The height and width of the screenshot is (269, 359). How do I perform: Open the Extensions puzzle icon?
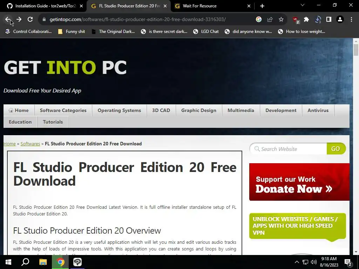pos(306,20)
